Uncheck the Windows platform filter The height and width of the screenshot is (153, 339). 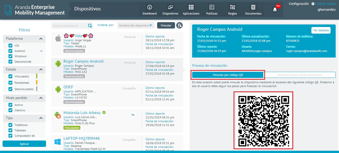10,56
